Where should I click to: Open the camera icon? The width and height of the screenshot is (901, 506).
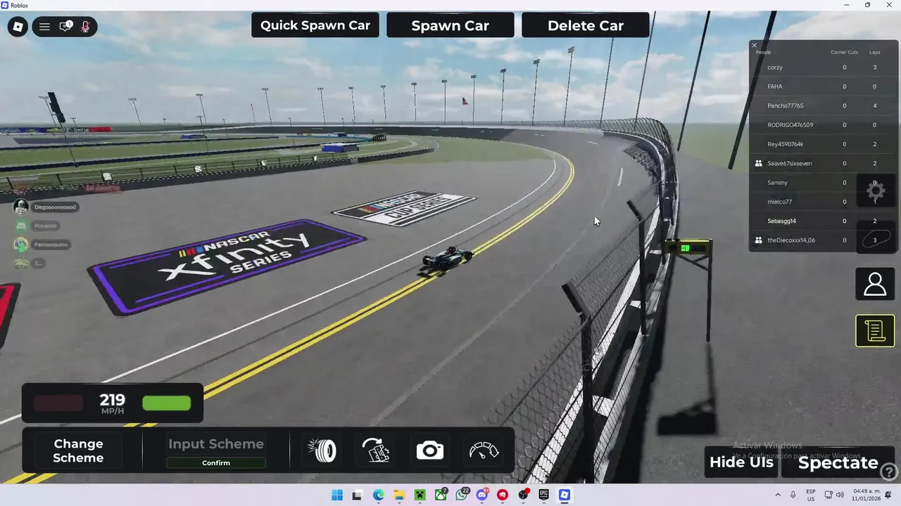[429, 450]
